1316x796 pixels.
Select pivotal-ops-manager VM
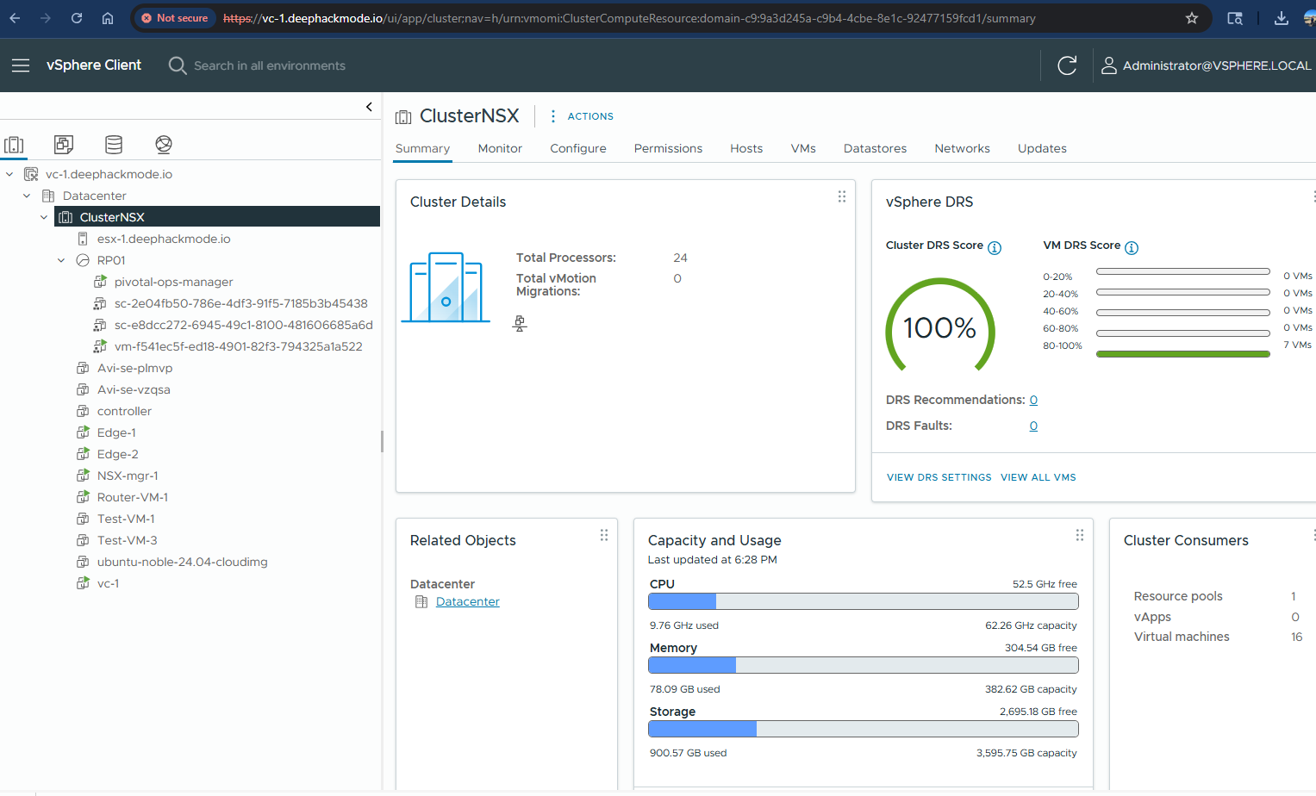click(174, 282)
